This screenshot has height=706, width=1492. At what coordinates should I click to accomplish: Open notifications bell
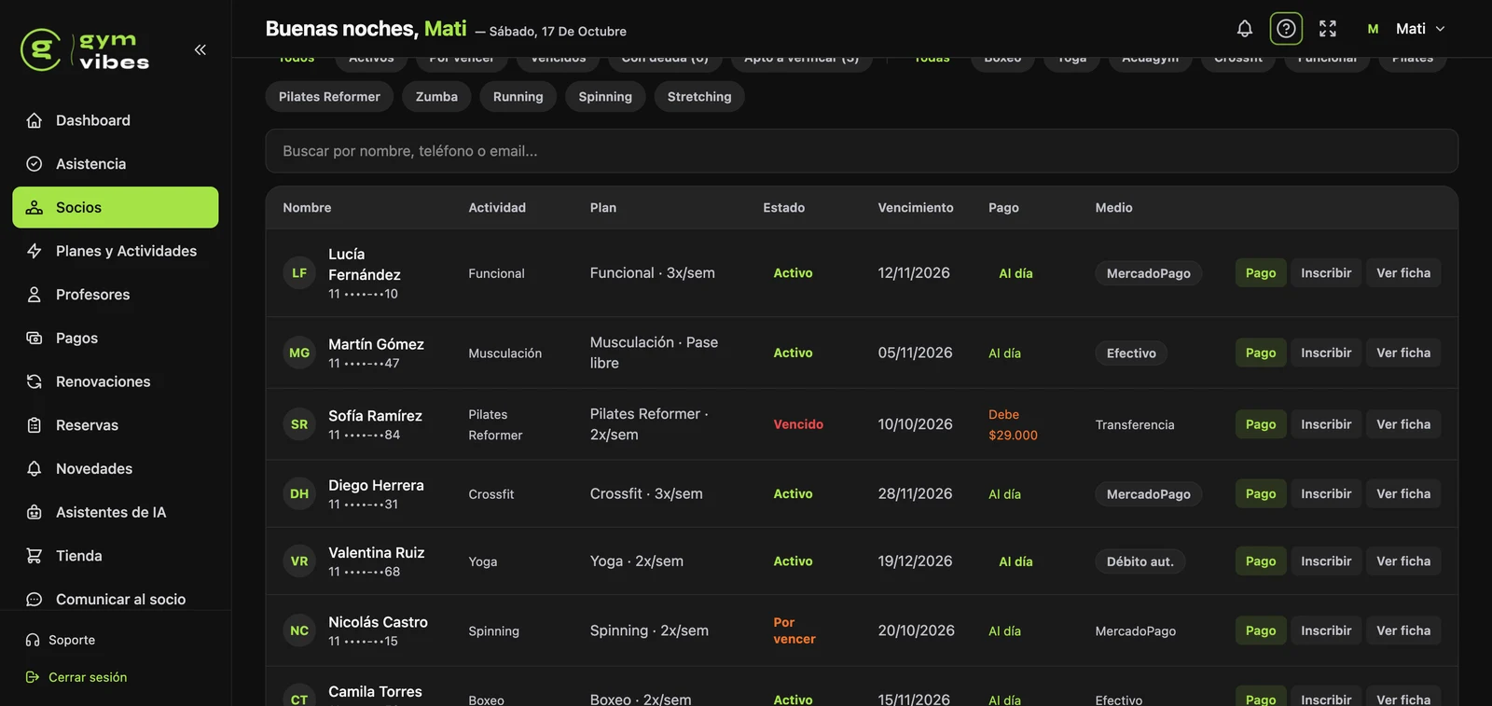coord(1245,29)
